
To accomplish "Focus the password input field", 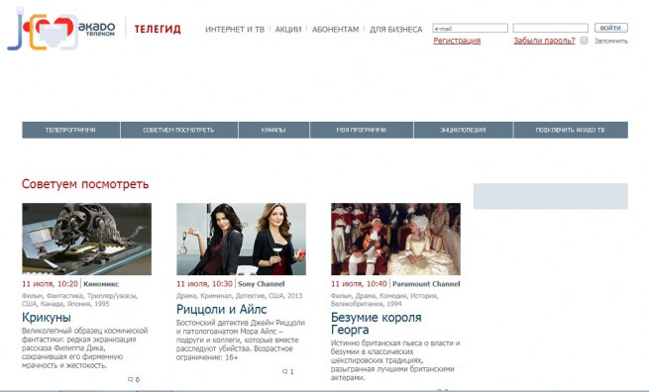I will [x=551, y=28].
